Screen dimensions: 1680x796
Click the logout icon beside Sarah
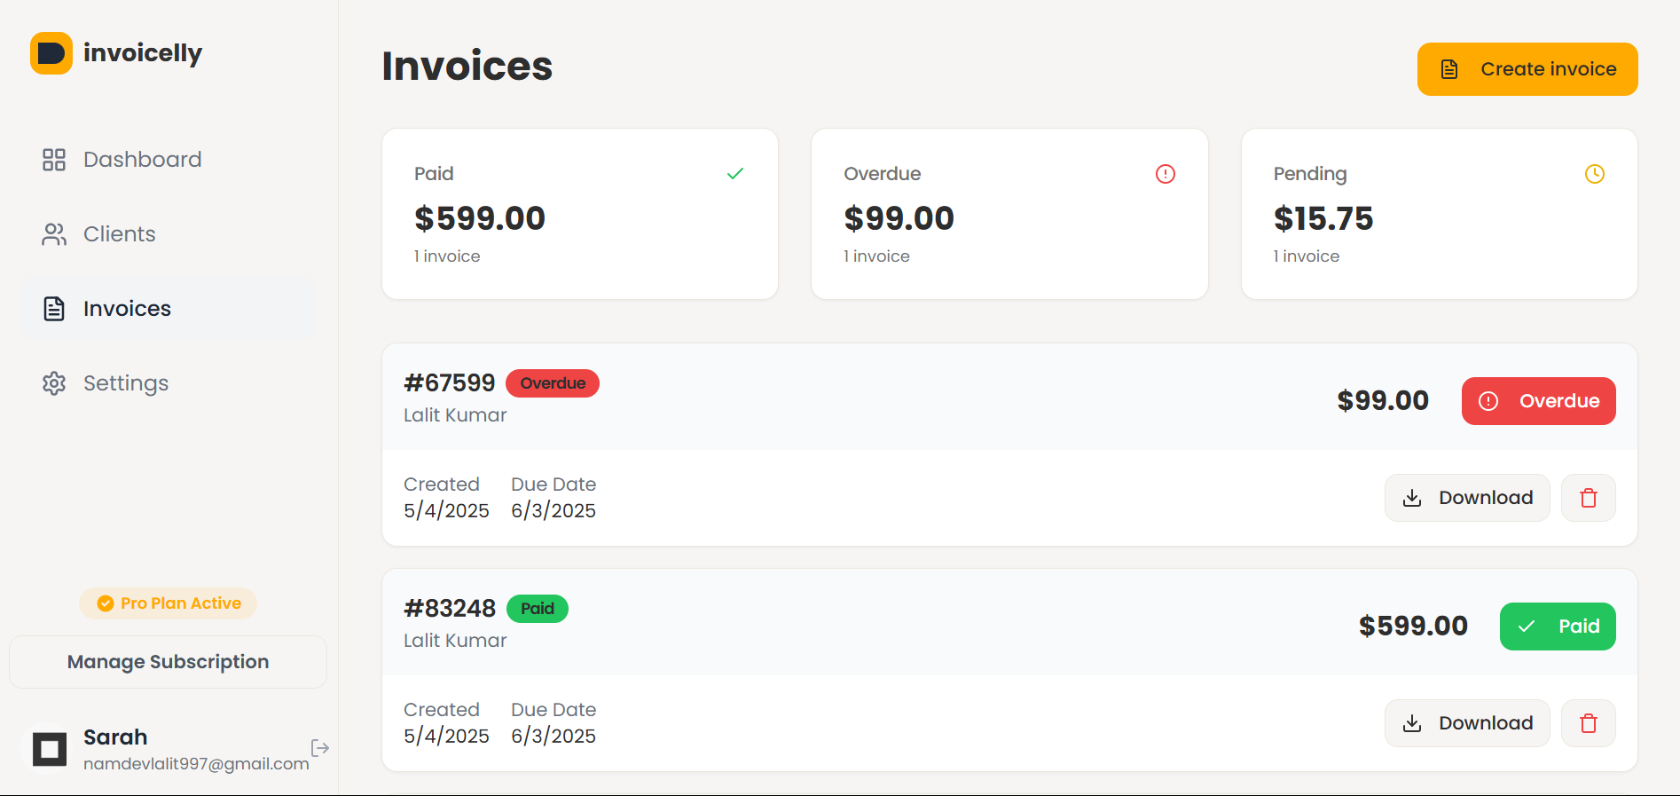[320, 748]
